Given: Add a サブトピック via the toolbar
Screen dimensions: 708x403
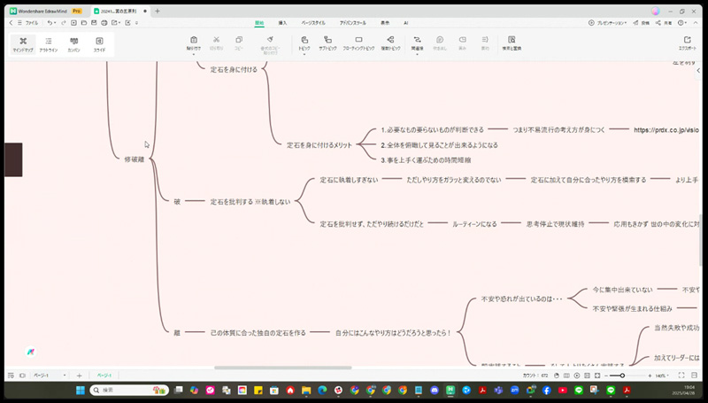Looking at the screenshot, I should pyautogui.click(x=327, y=42).
